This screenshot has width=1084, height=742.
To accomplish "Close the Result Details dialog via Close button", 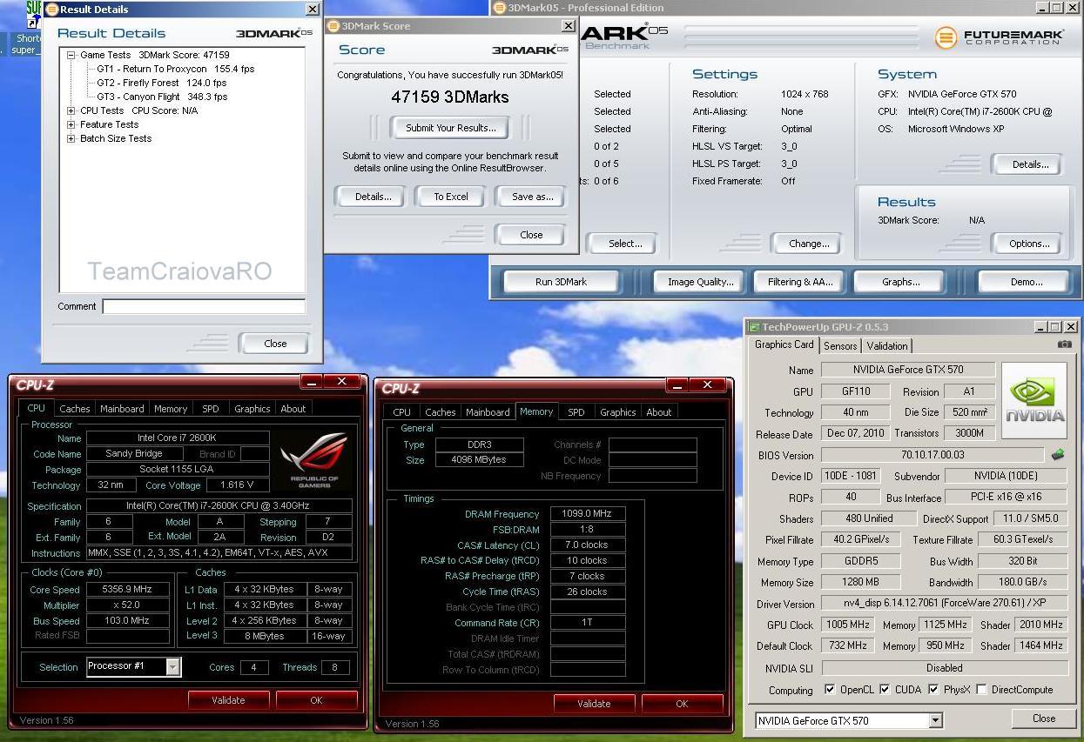I will (x=275, y=344).
